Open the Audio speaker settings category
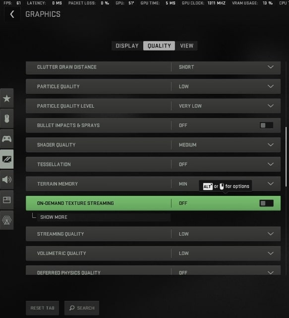Screen dimensions: 289x318 click(x=6, y=180)
